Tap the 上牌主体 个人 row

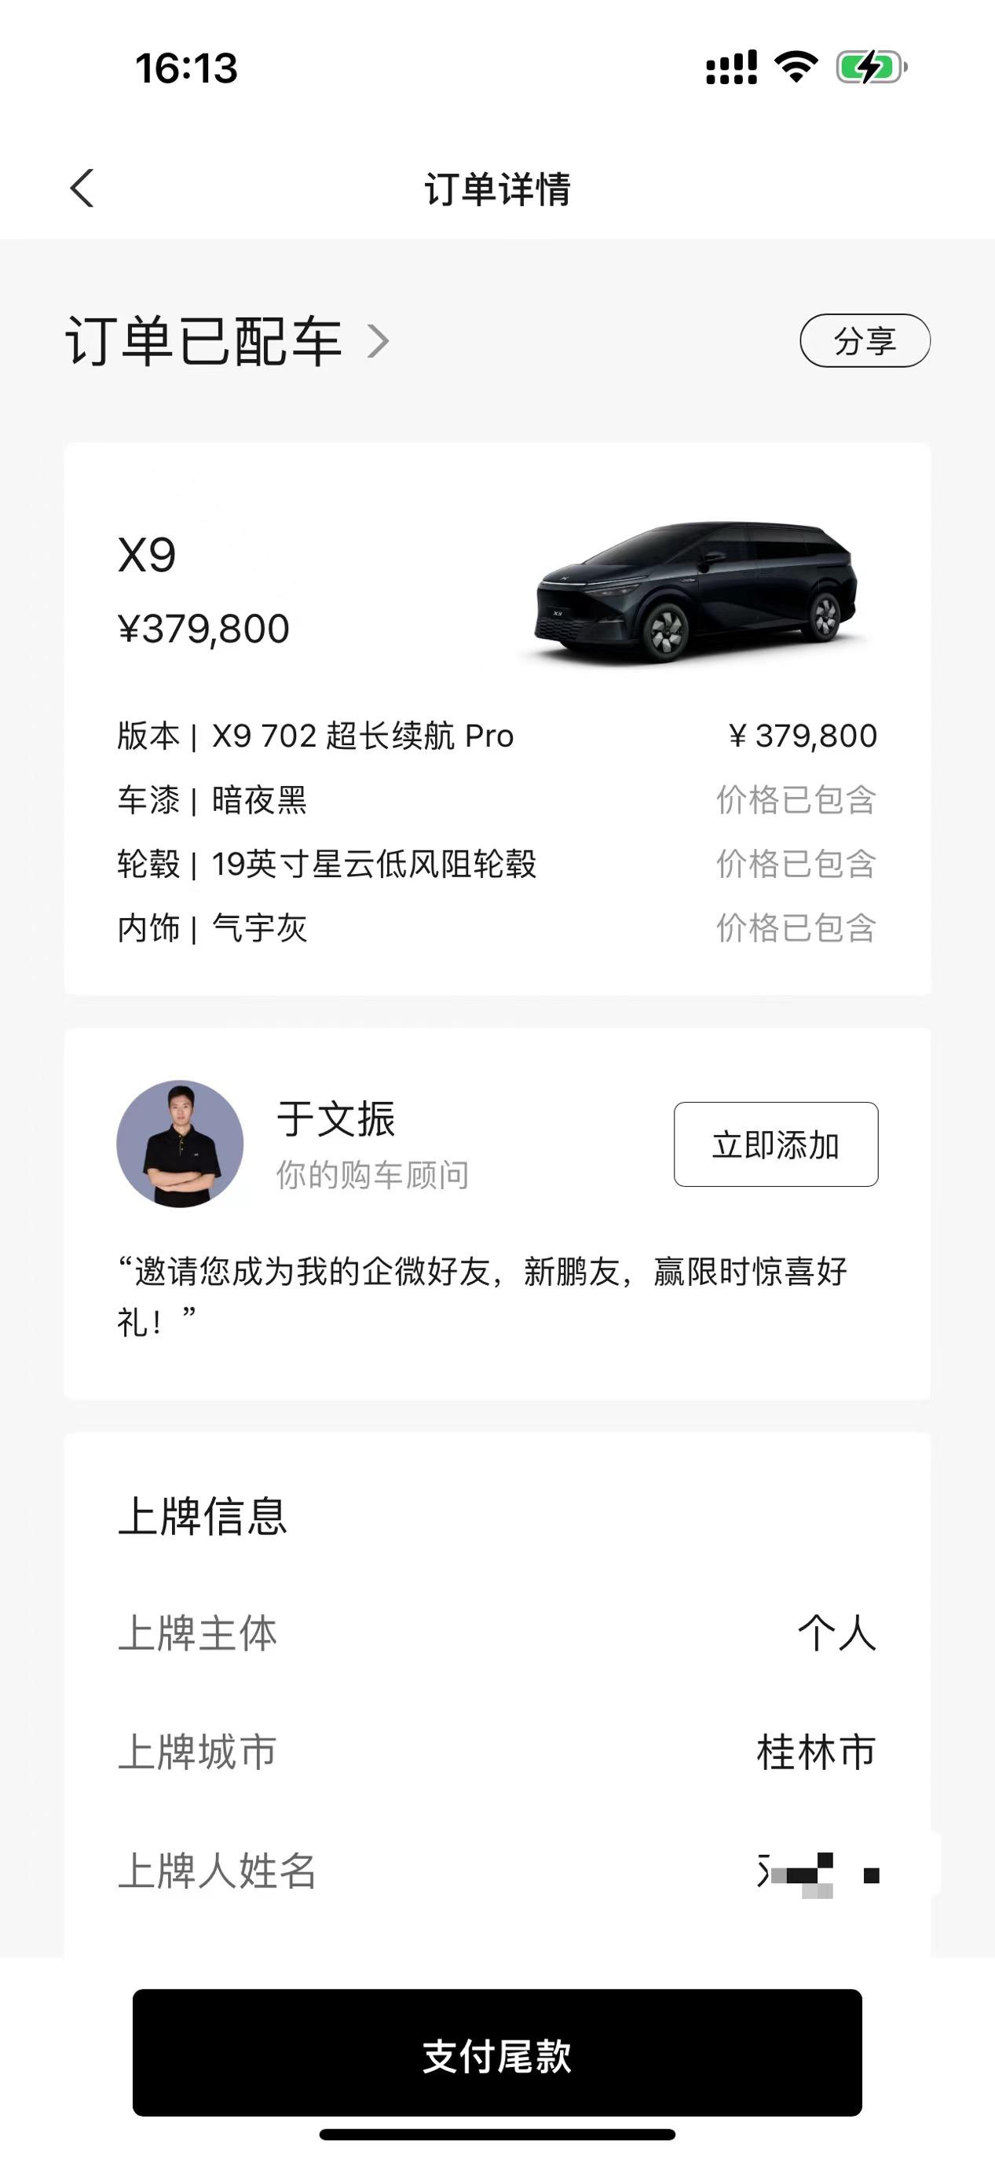tap(496, 1632)
